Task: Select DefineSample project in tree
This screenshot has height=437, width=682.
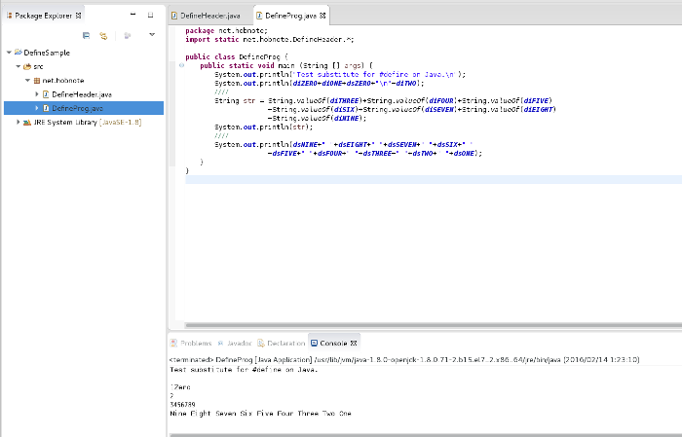Action: pyautogui.click(x=47, y=53)
